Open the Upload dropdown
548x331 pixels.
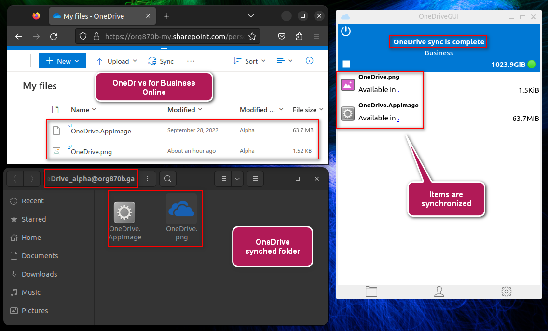[116, 61]
